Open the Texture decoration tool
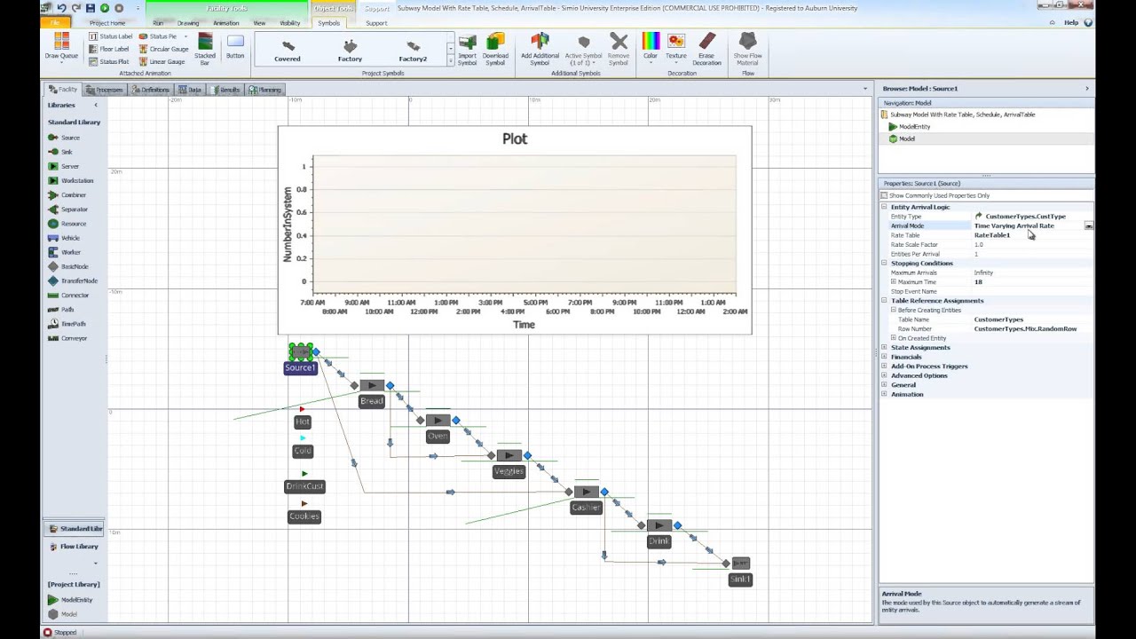This screenshot has height=639, width=1136. click(676, 47)
